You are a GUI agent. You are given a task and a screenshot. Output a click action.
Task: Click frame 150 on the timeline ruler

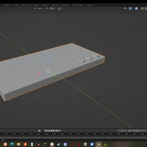[x=70, y=134]
